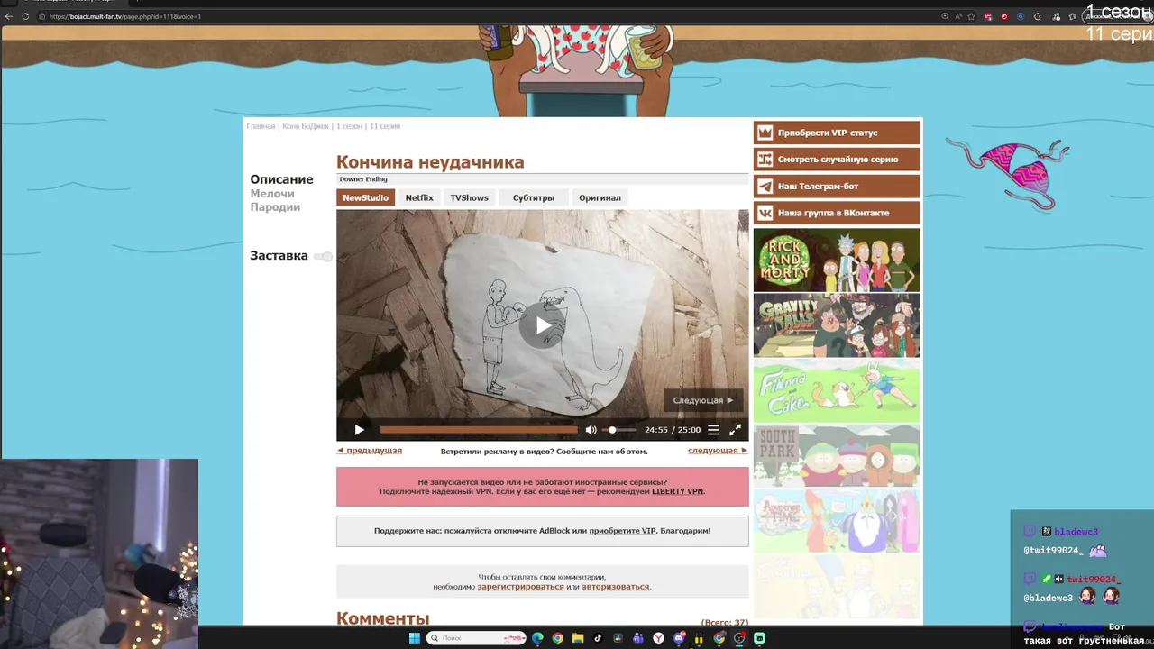Click the Telegram paper-plane icon
The image size is (1154, 649).
765,187
